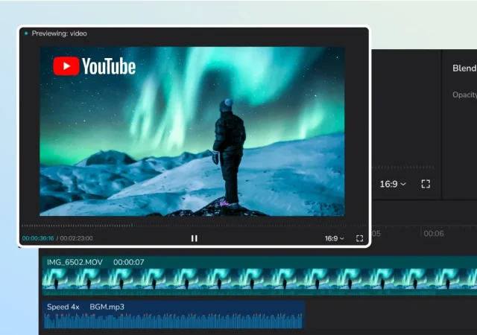Click the total duration 00:02:23:00
Image resolution: width=477 pixels, height=335 pixels.
click(x=76, y=238)
